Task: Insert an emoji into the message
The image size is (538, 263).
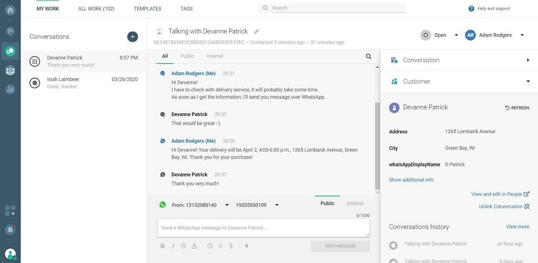Action: (x=210, y=246)
